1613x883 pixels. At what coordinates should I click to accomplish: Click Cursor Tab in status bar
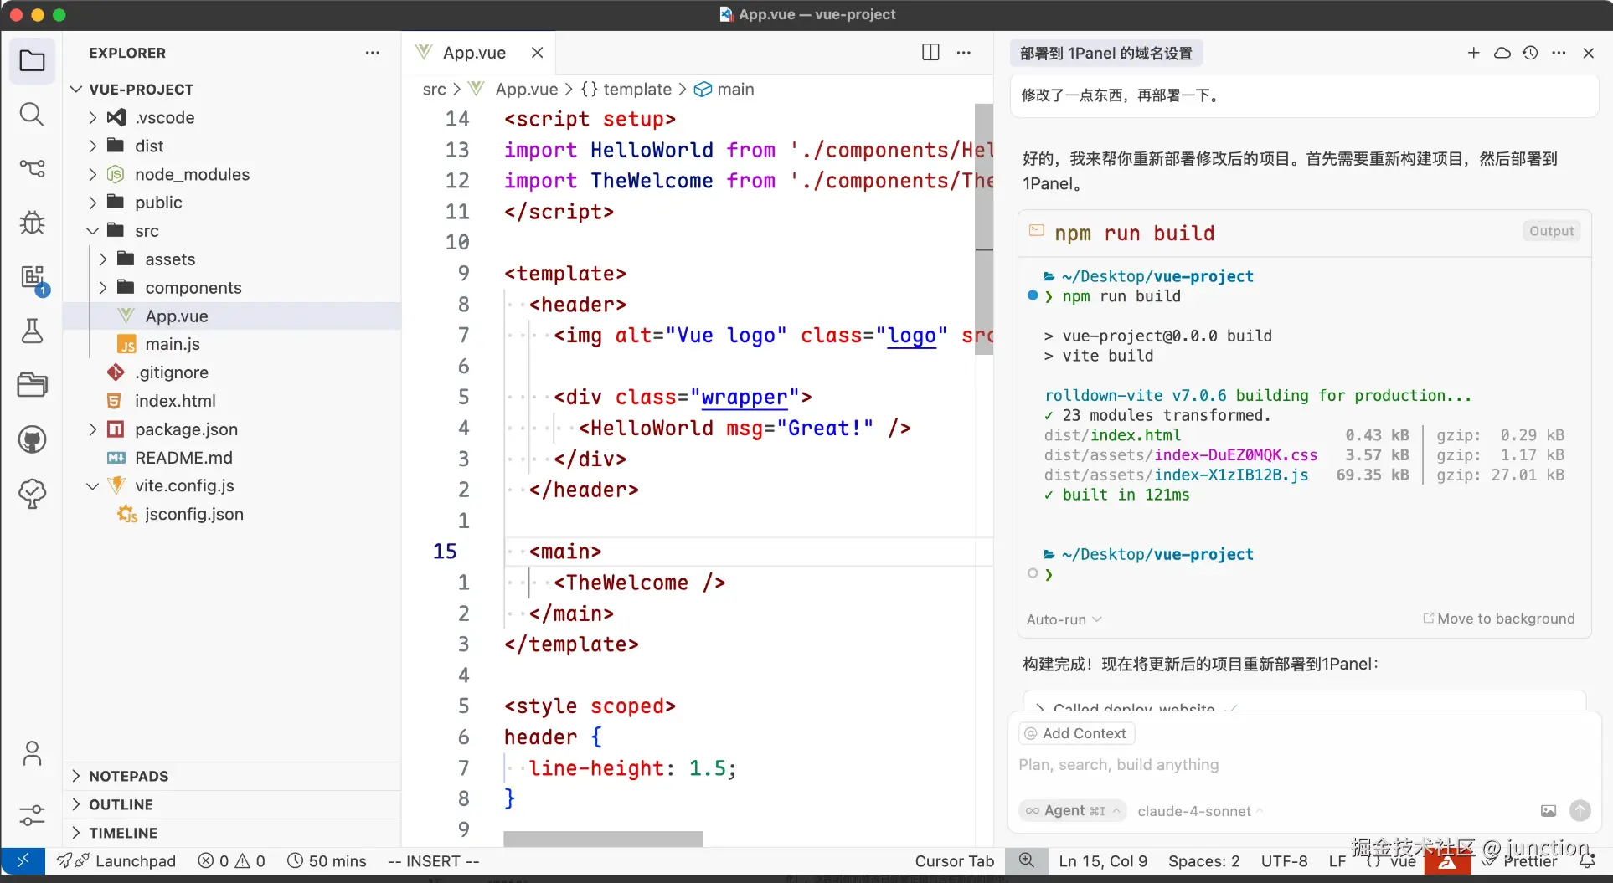point(954,860)
